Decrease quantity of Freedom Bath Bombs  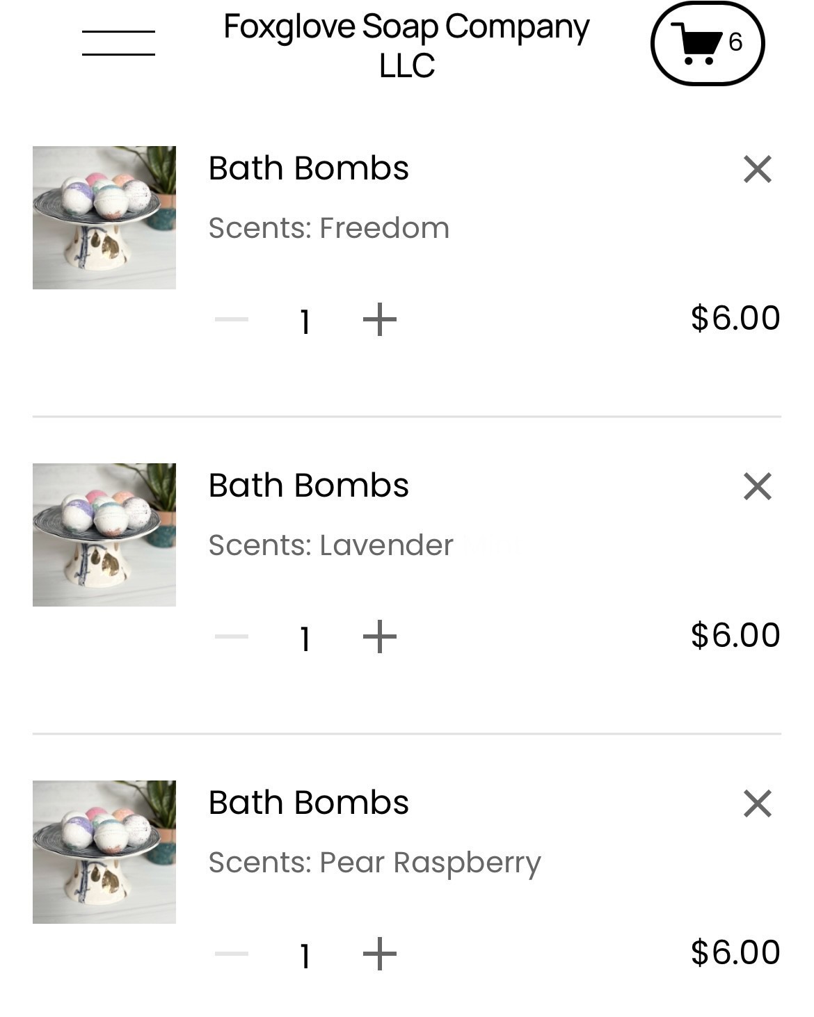coord(232,319)
